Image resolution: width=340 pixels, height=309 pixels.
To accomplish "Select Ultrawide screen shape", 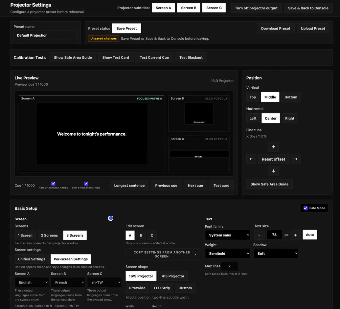I will click(x=137, y=288).
